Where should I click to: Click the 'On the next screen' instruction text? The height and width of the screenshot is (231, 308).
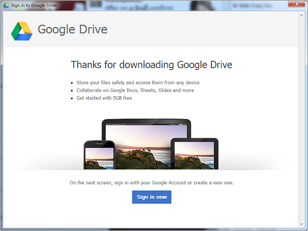pyautogui.click(x=152, y=183)
